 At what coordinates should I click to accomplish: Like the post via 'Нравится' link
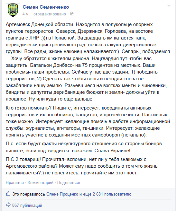[x=15, y=183]
